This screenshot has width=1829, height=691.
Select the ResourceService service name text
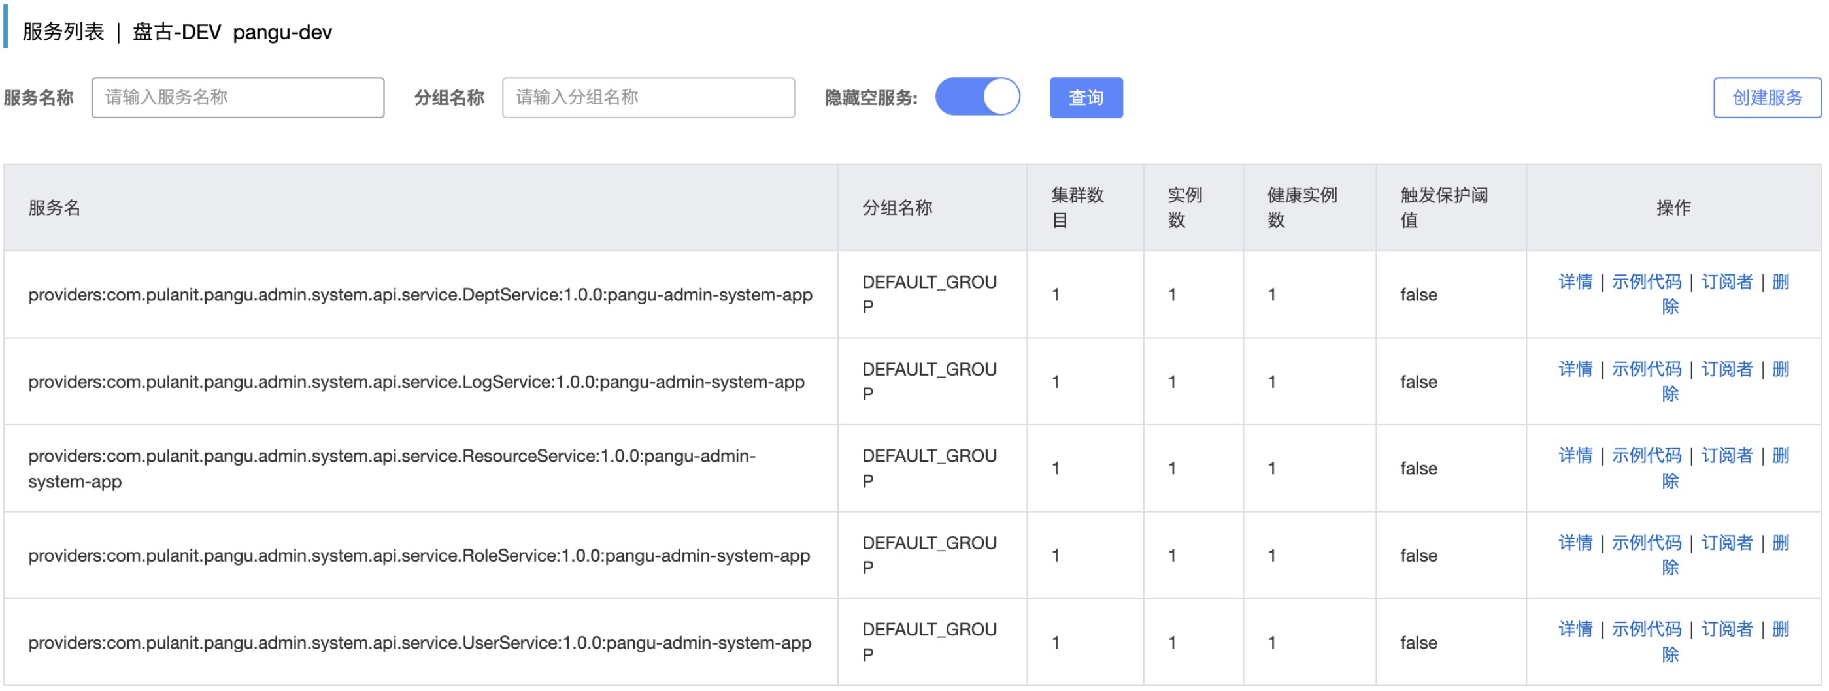pos(391,469)
